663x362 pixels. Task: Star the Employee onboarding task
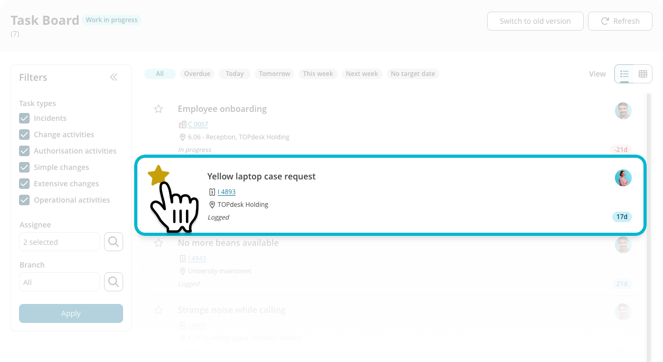158,109
